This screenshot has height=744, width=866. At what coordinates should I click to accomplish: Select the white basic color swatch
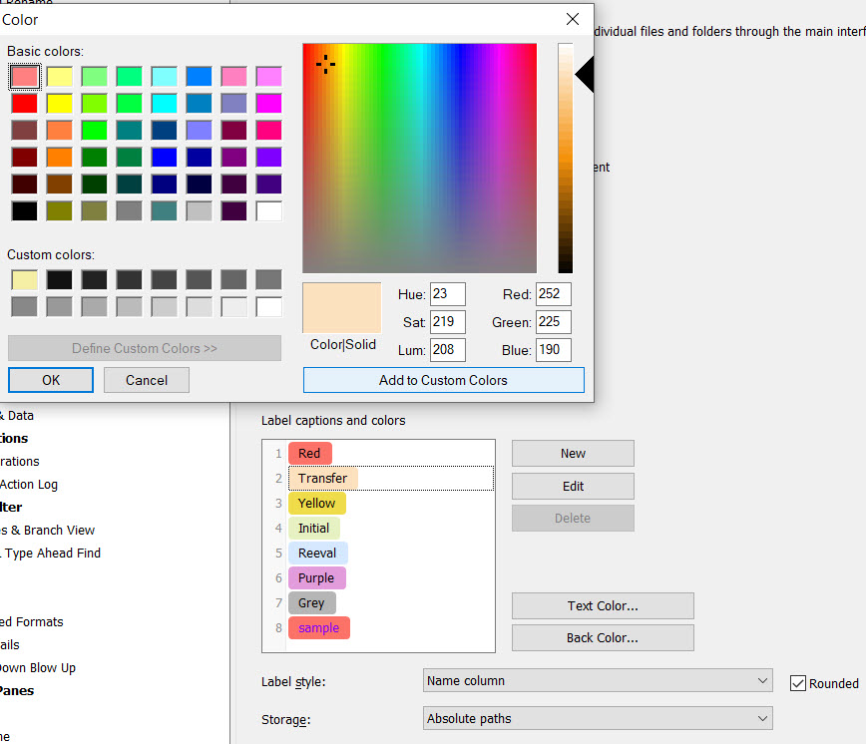point(268,211)
